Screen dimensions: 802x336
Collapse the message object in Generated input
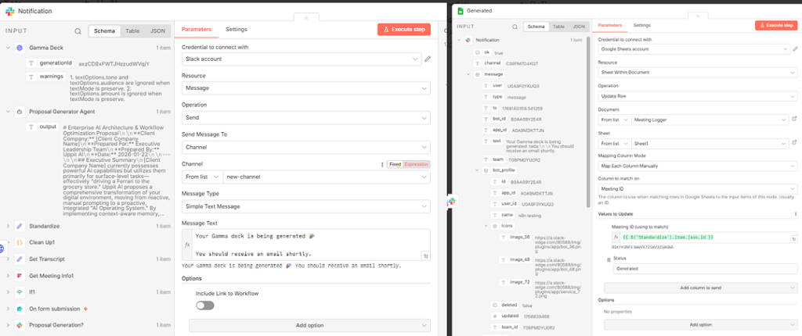click(468, 74)
